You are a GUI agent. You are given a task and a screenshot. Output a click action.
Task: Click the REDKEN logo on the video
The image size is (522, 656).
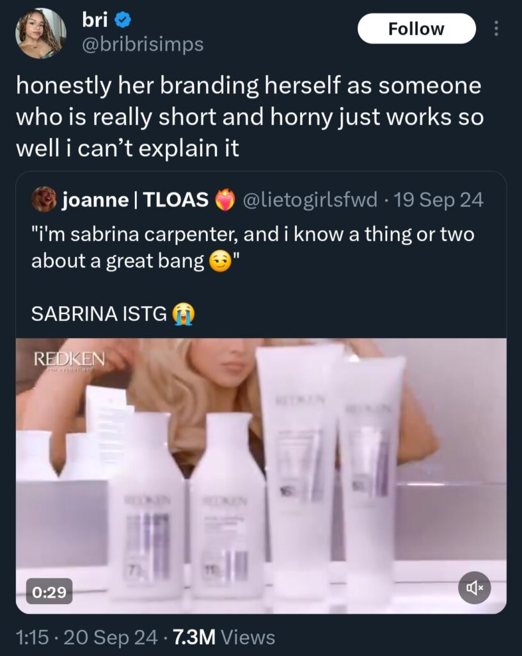pyautogui.click(x=70, y=359)
